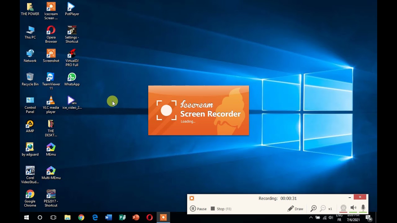The height and width of the screenshot is (223, 397).
Task: Open PowerPoint from the taskbar
Action: click(x=136, y=217)
